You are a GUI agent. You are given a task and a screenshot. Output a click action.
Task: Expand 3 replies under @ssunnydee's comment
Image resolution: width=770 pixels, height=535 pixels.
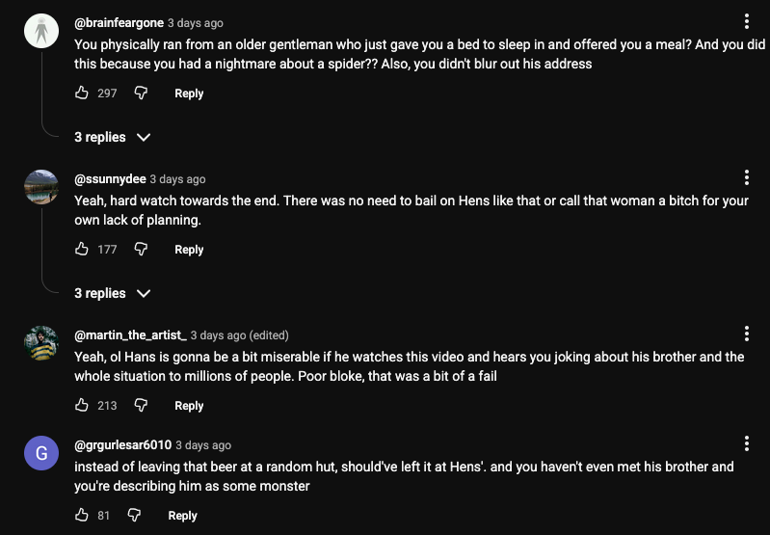click(113, 294)
